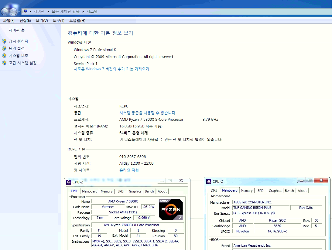The image size is (332, 250).
Task: Click the B550 southbridge field
Action: [277, 226]
